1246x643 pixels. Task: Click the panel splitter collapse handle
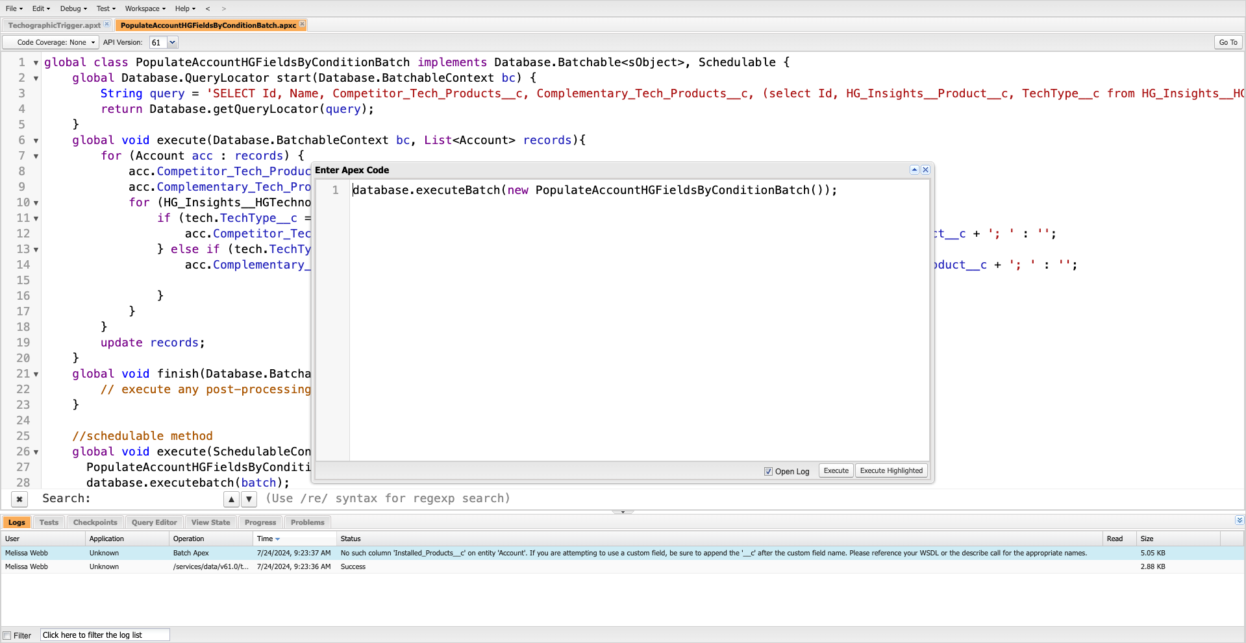click(x=623, y=512)
